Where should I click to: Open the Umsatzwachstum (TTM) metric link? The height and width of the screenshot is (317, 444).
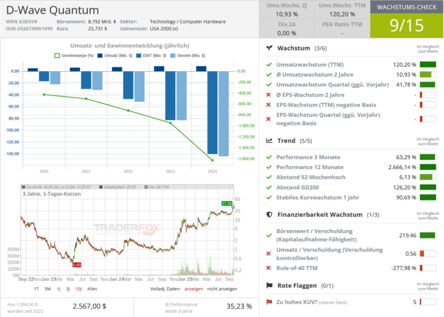pyautogui.click(x=310, y=65)
